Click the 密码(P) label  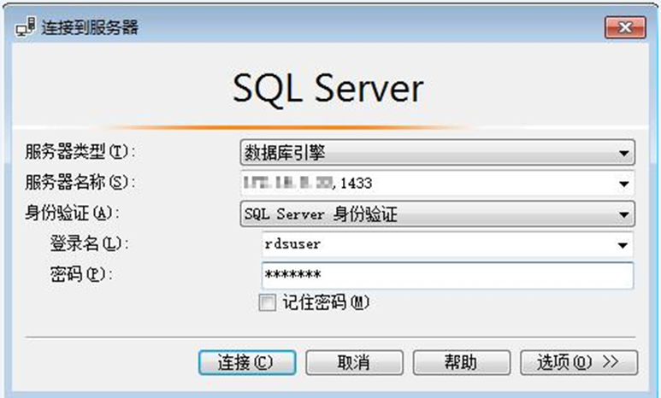[81, 274]
